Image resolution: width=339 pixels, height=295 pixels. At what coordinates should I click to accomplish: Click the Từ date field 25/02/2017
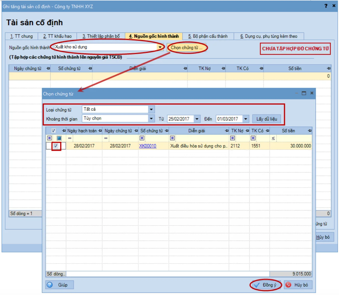pos(180,119)
